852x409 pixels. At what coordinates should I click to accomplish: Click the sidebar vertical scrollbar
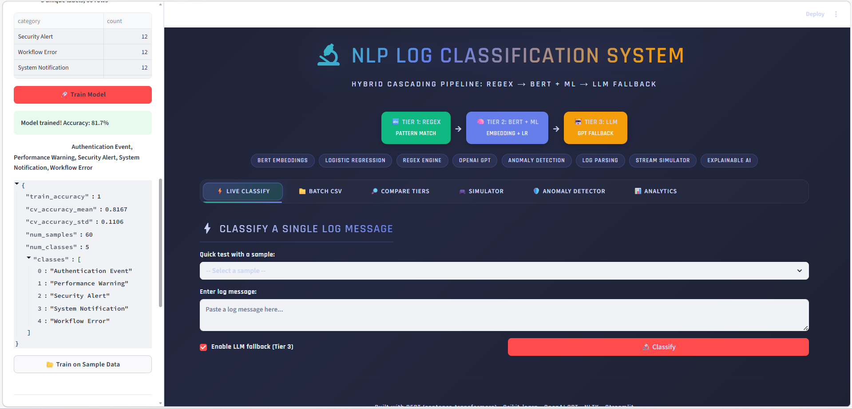click(x=160, y=242)
